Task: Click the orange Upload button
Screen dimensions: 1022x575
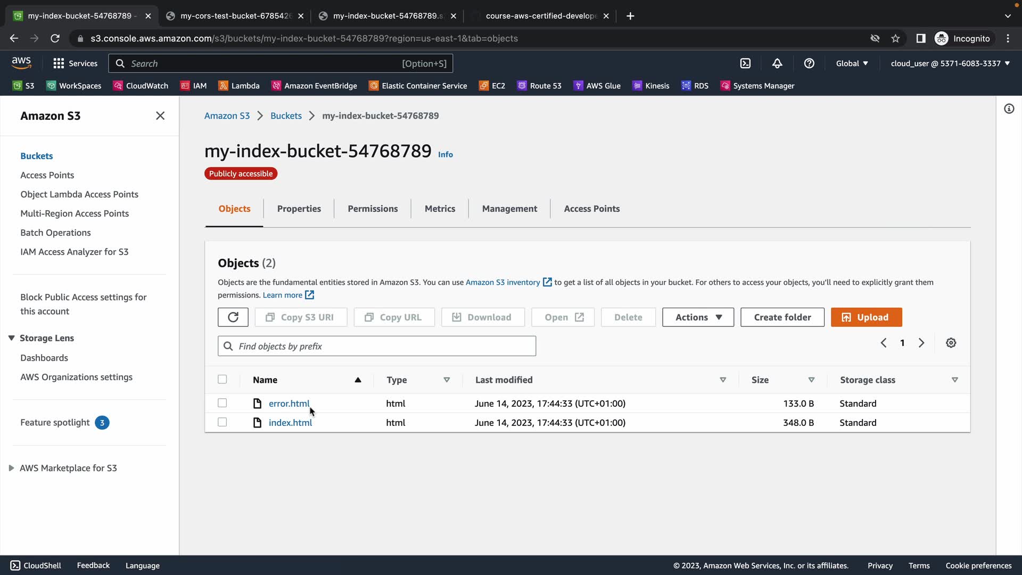Action: (x=866, y=317)
